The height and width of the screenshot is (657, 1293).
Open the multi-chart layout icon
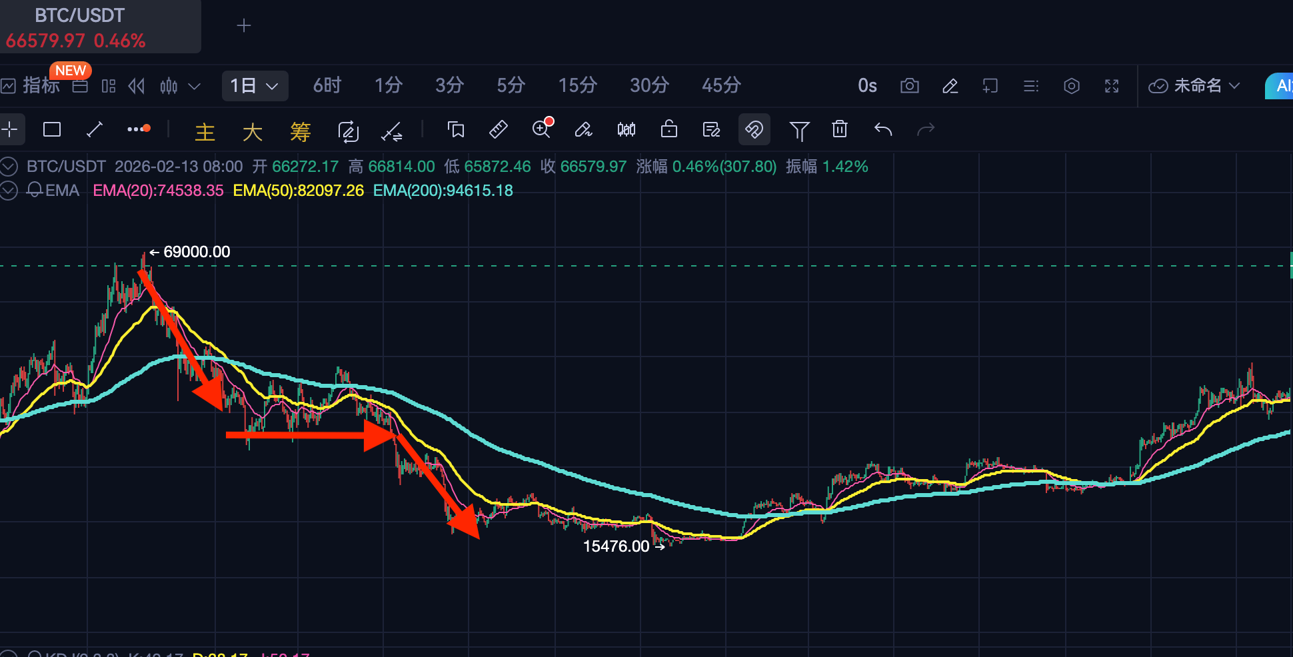pyautogui.click(x=109, y=86)
